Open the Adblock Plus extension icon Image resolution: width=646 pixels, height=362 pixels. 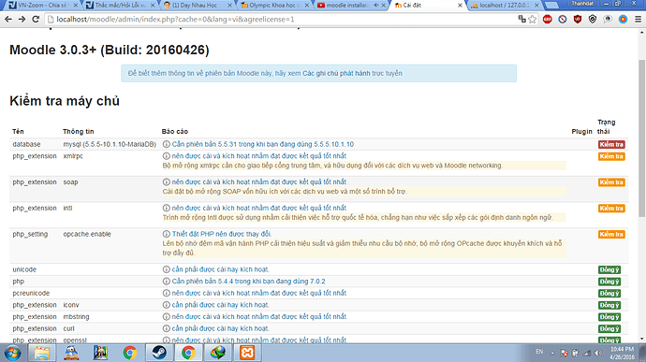[547, 20]
